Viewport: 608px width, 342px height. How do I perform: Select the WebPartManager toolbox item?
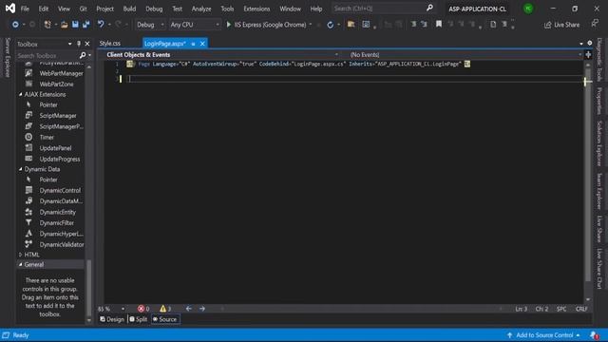(x=55, y=73)
